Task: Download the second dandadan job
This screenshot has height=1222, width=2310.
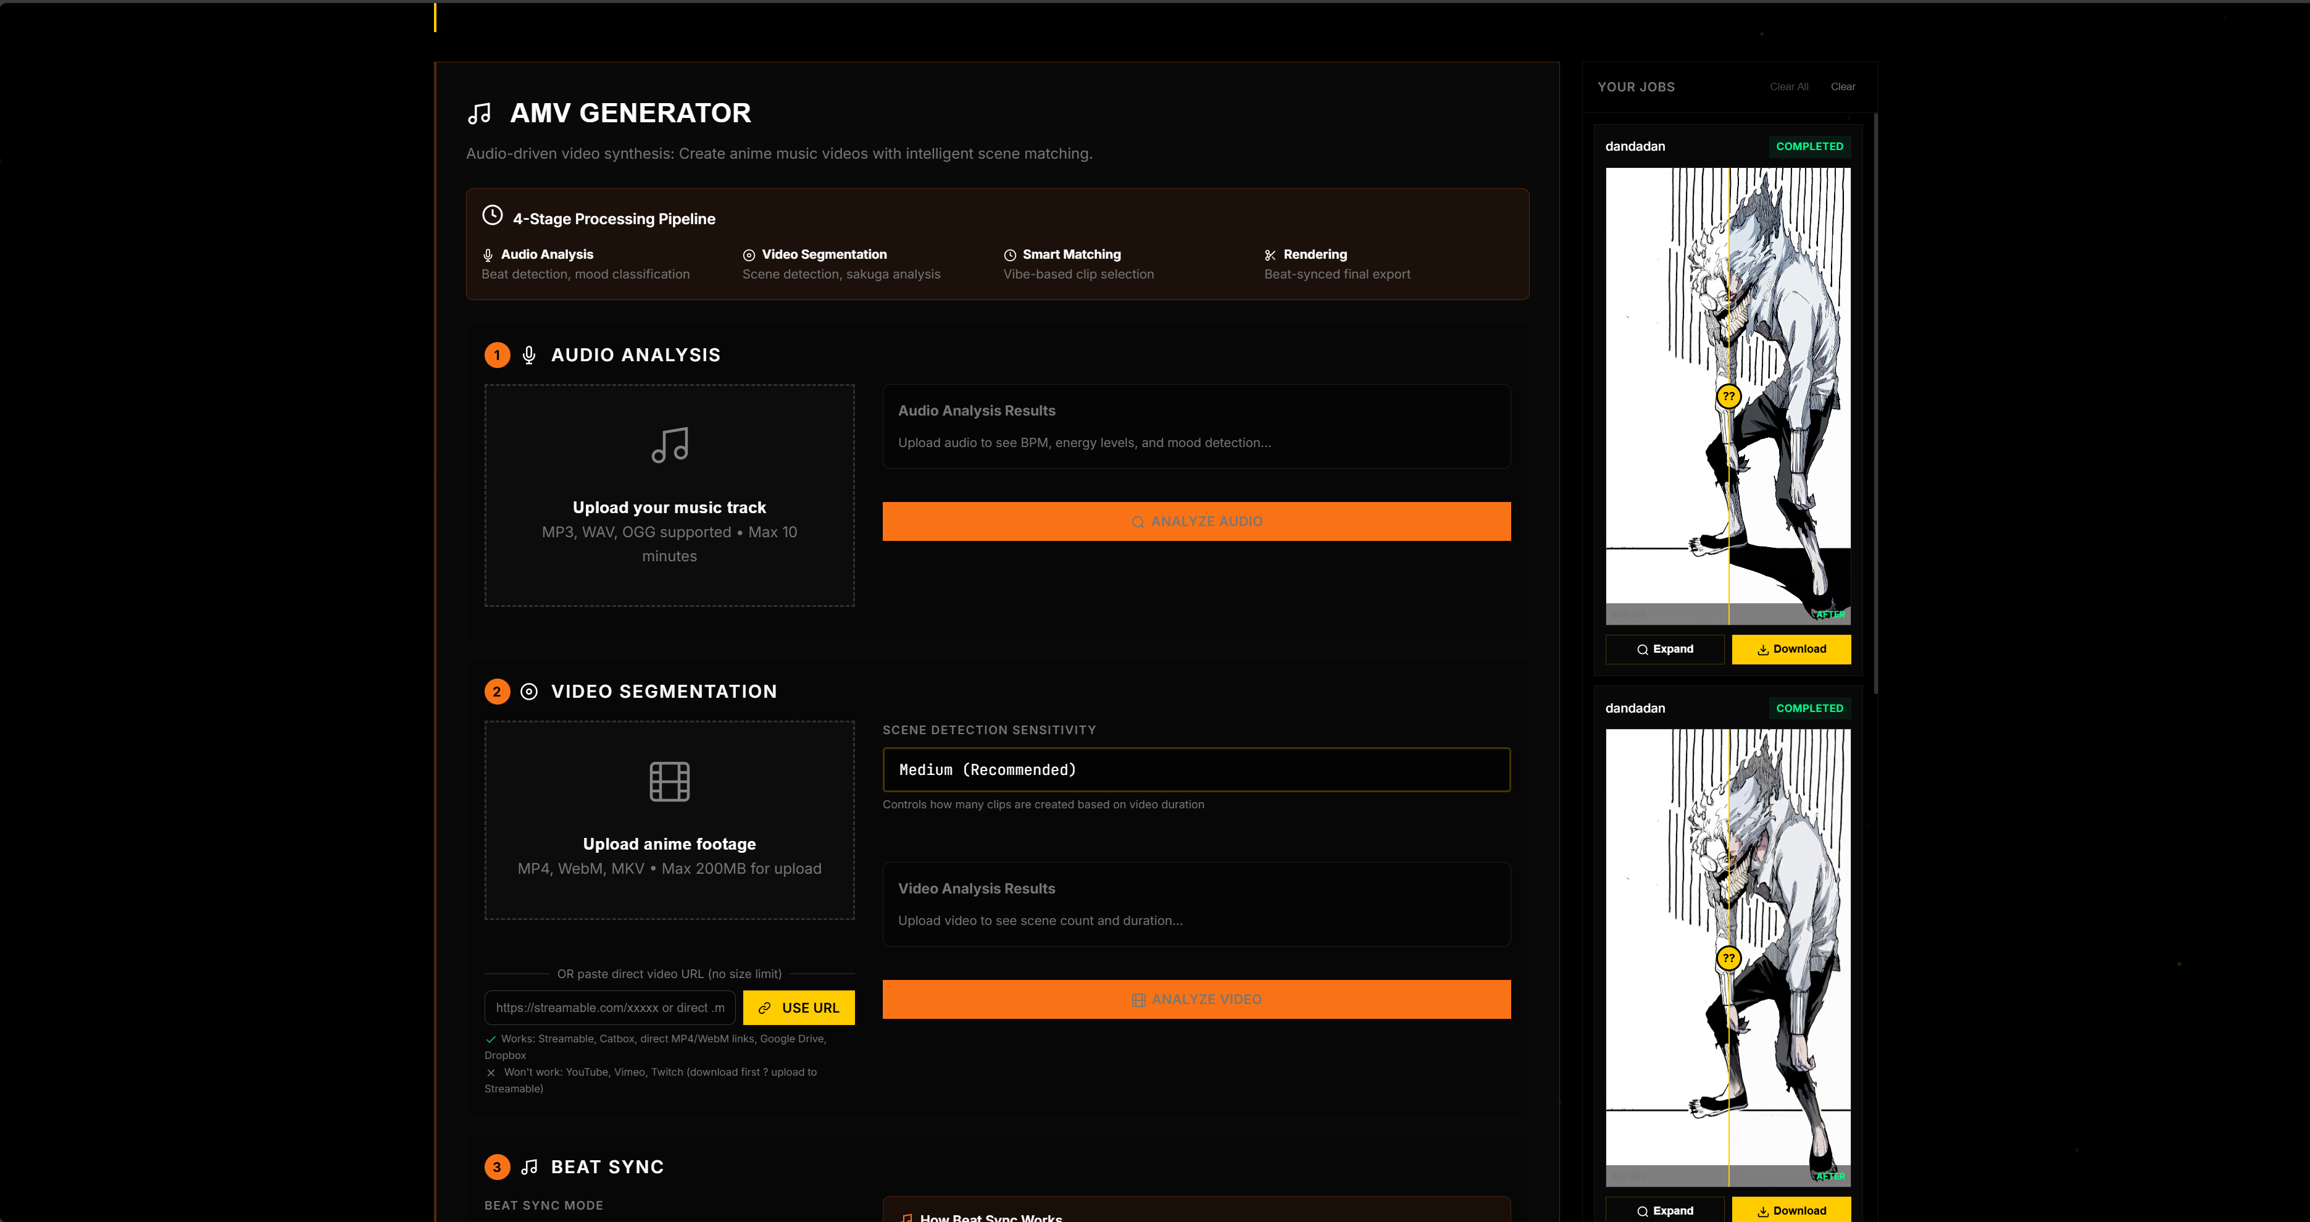Action: tap(1791, 1210)
